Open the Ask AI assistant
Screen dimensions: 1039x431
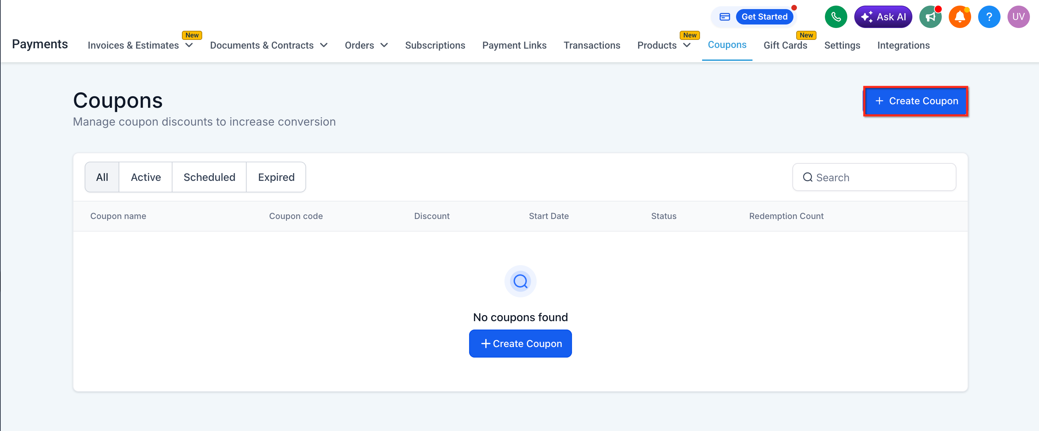coord(883,17)
